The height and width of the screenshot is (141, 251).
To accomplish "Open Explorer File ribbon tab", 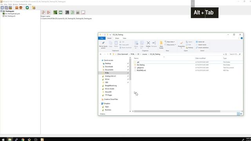I will [x=102, y=38].
